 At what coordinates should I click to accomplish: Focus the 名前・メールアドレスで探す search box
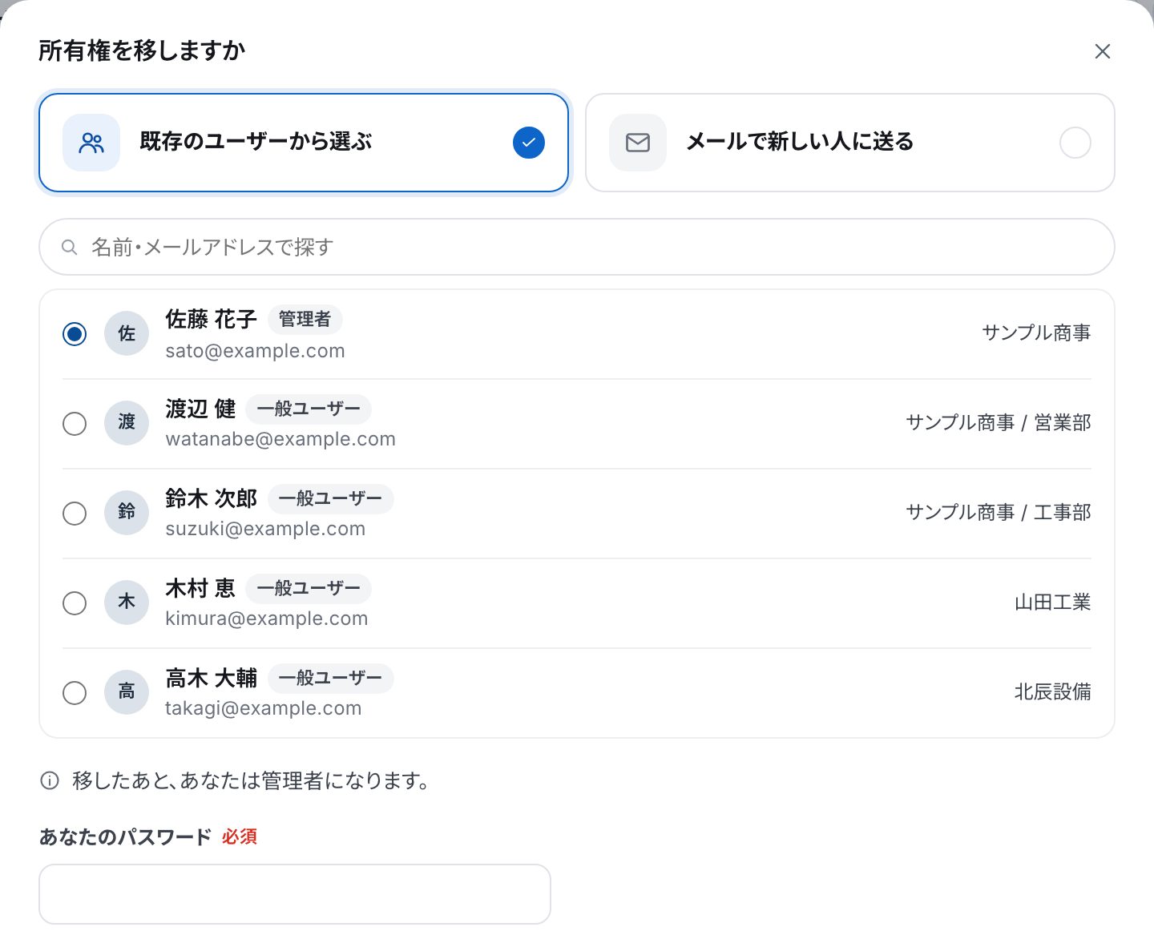[577, 247]
